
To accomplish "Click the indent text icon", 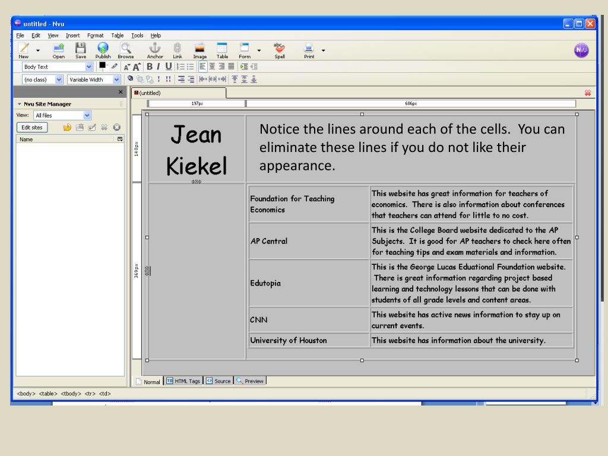I will (244, 66).
